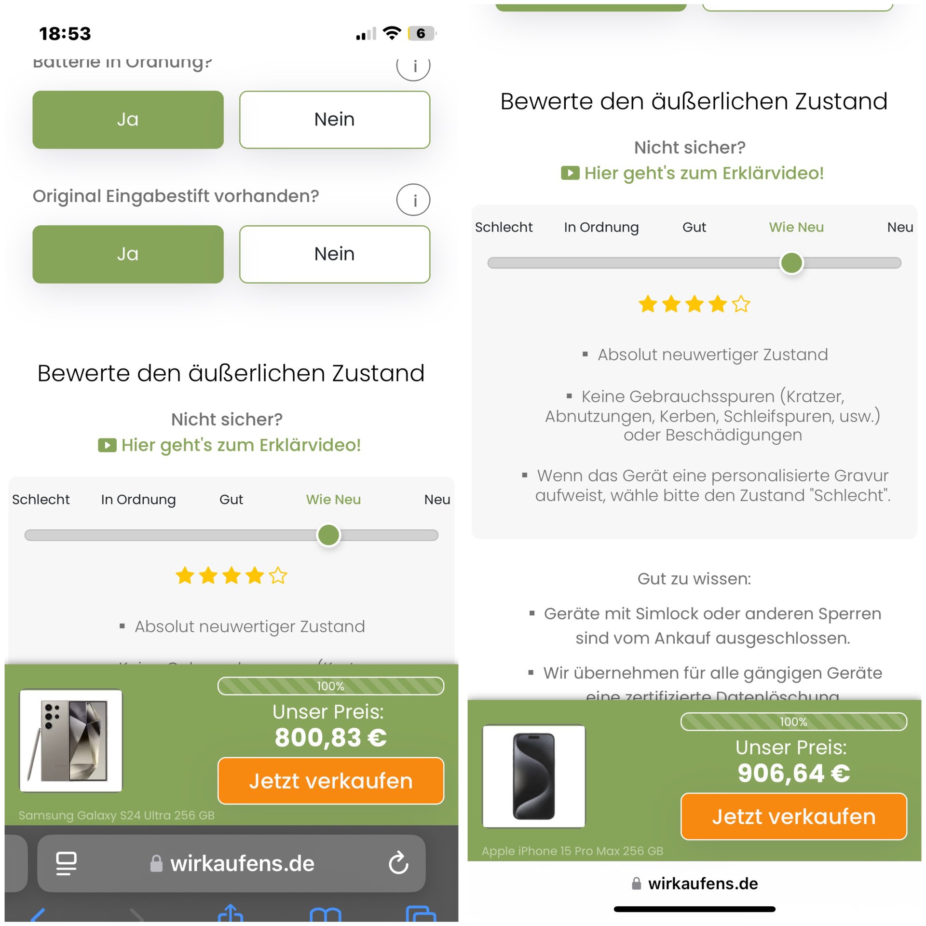Tap Jetzt verkaufen for iPhone 15 Pro Max
Viewport: 926px width, 926px height.
click(x=793, y=817)
